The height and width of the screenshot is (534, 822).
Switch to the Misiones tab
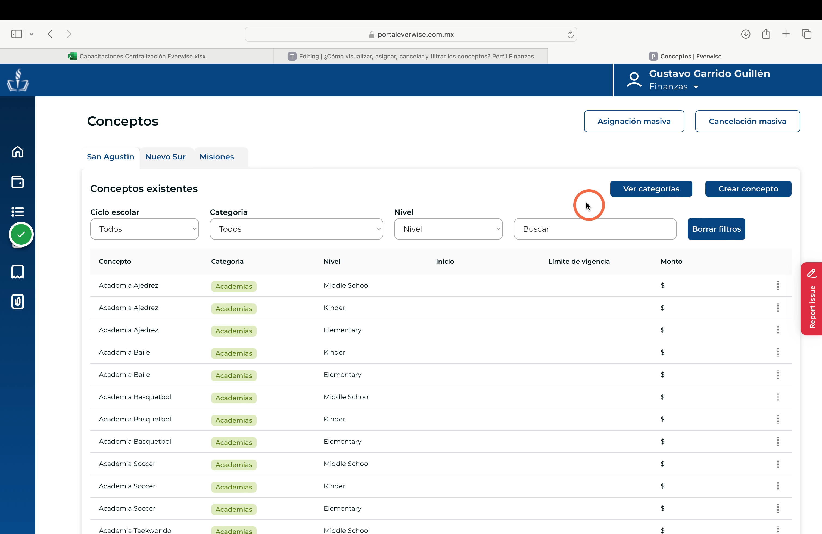coord(217,157)
